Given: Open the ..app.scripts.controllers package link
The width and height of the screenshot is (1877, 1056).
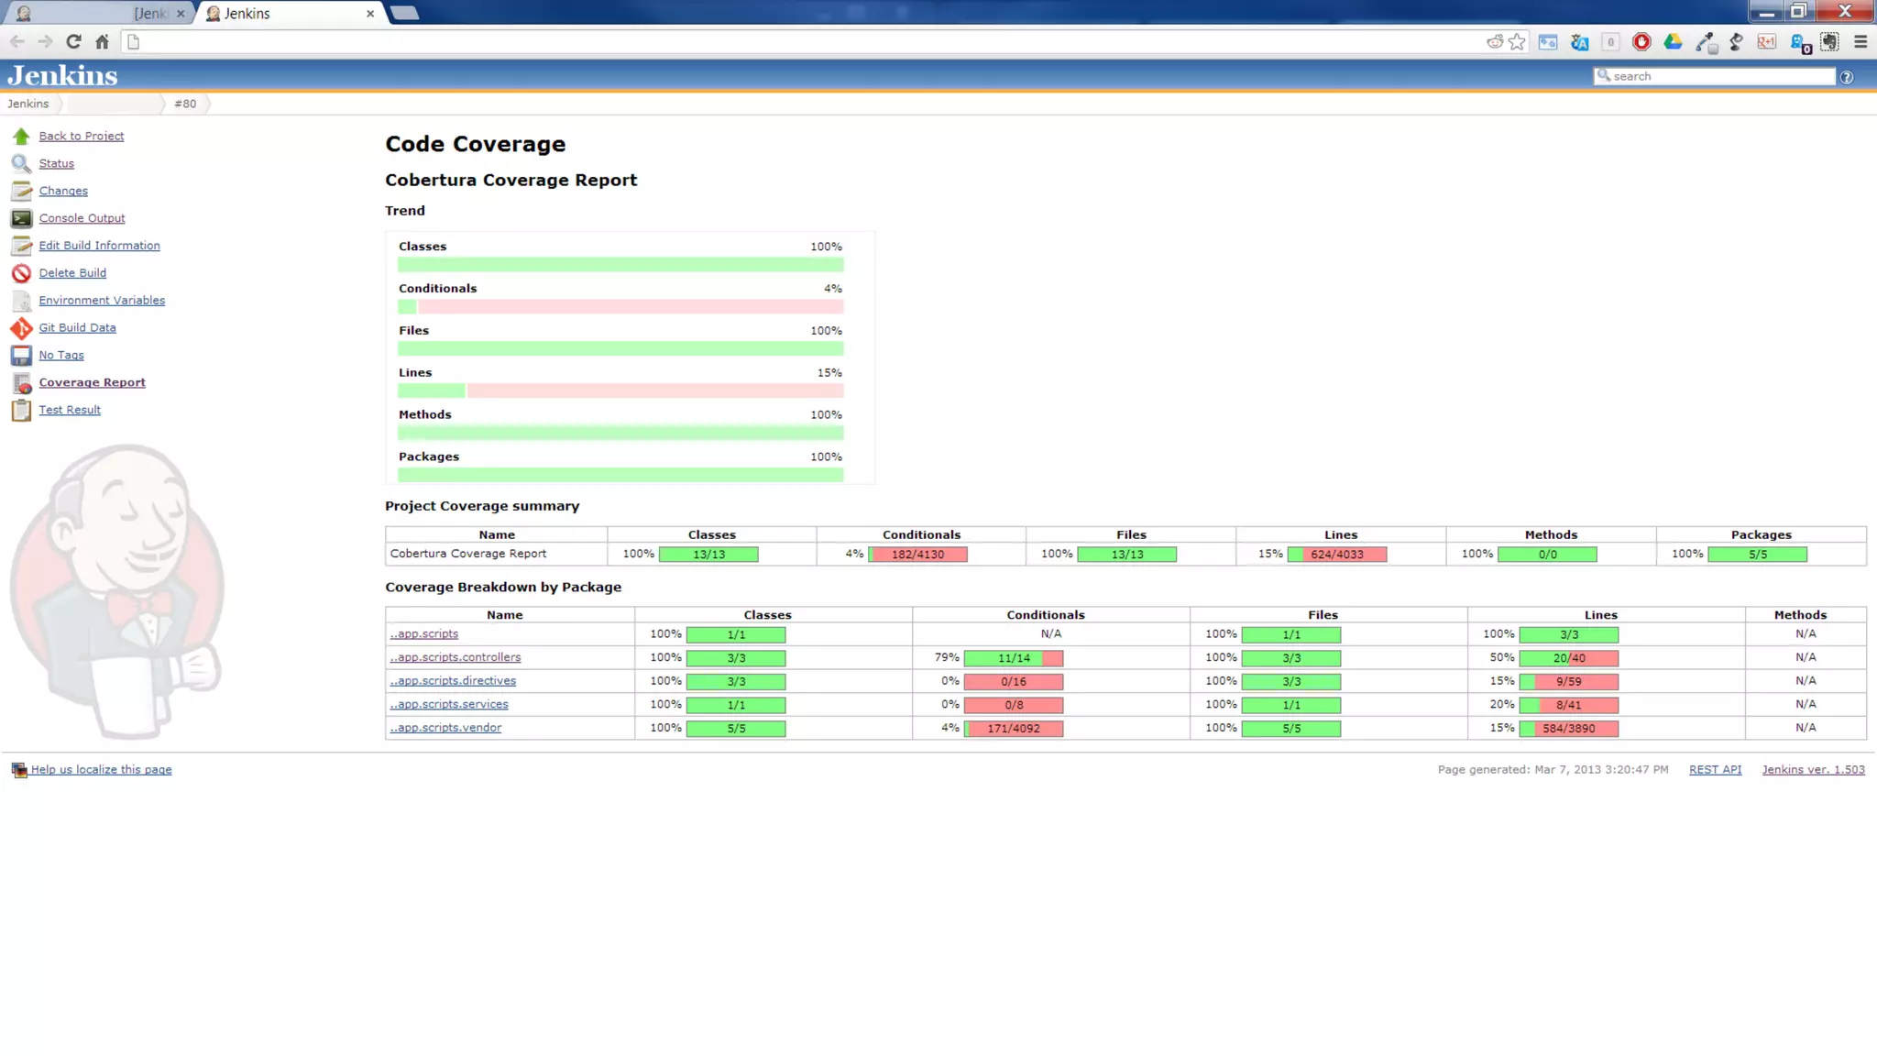Looking at the screenshot, I should 456,657.
